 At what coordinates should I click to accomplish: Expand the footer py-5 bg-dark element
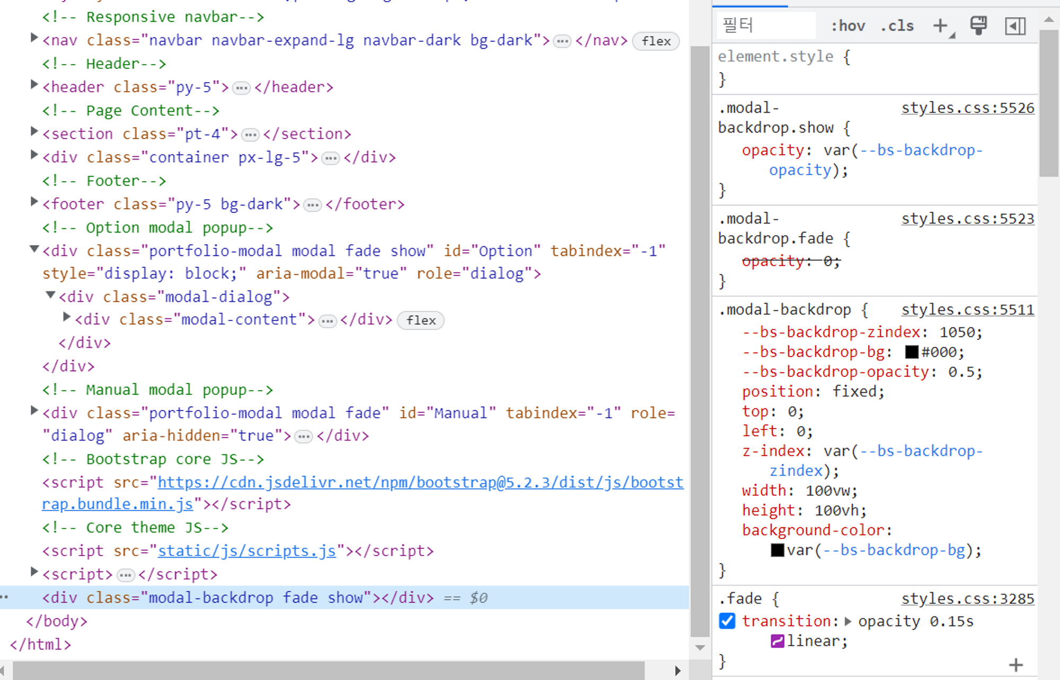34,202
